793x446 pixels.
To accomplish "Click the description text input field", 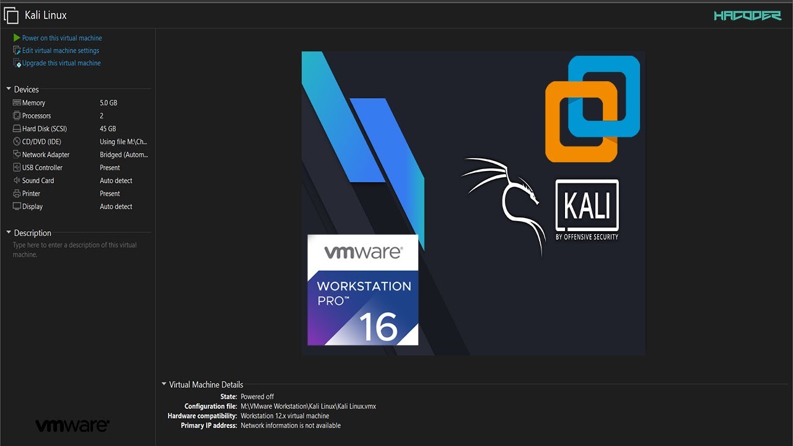I will click(x=74, y=250).
